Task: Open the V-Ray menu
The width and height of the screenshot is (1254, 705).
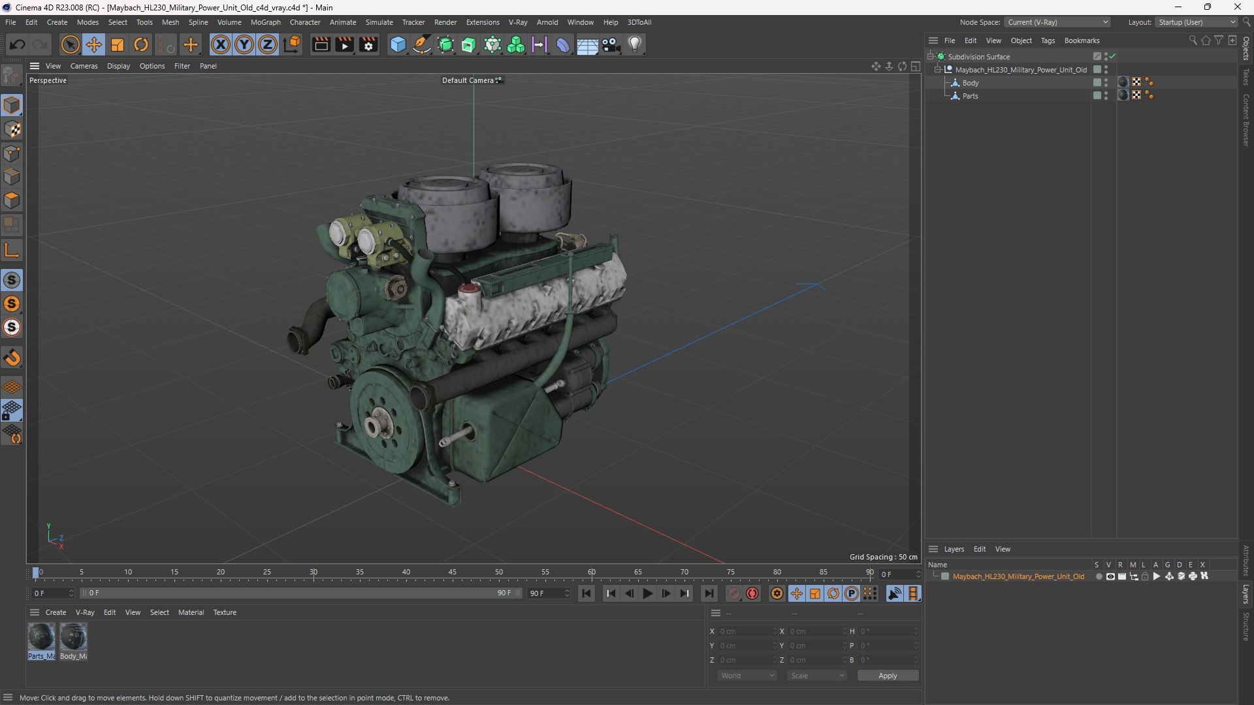Action: (x=518, y=22)
